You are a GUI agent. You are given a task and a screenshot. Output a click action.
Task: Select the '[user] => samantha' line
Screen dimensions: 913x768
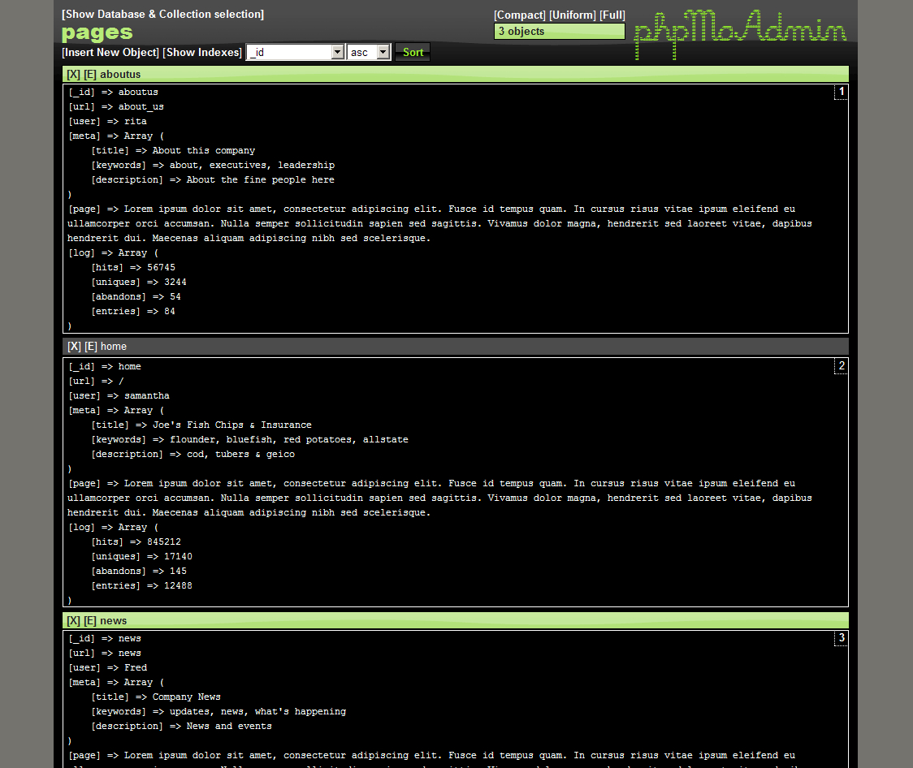[119, 395]
